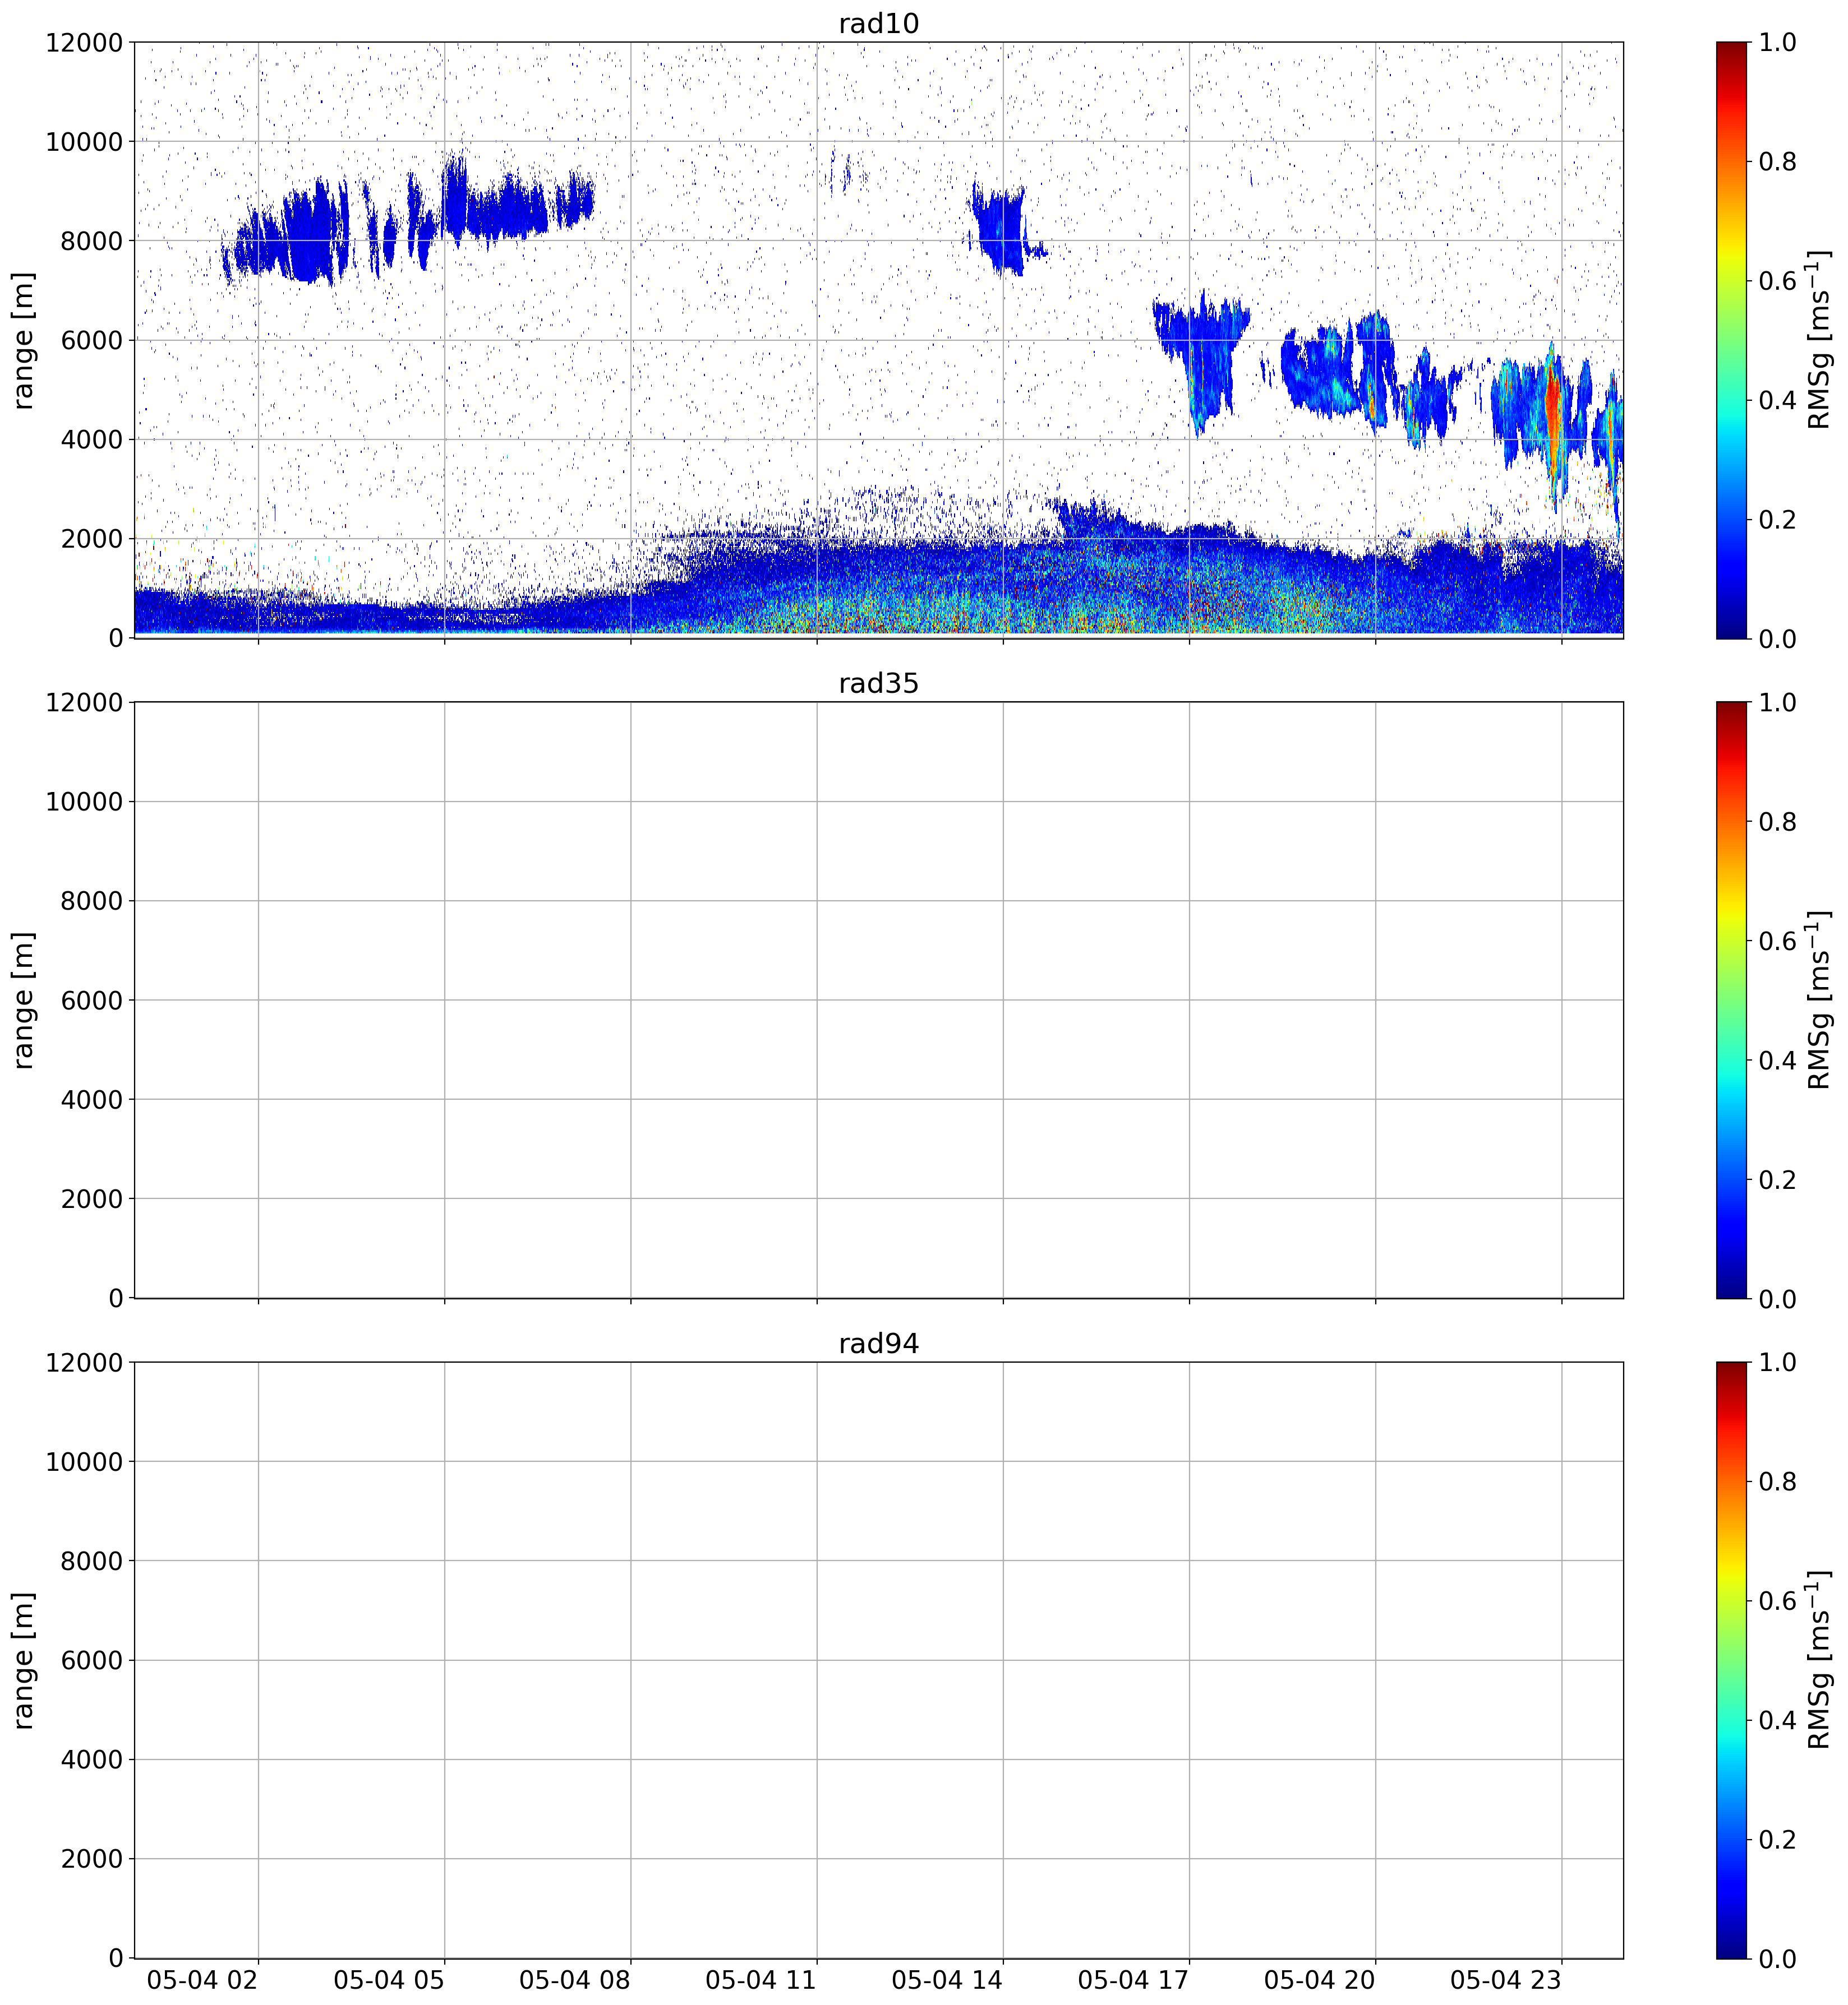
Task: Click the '05-04 11' time axis label
Action: click(x=761, y=1980)
